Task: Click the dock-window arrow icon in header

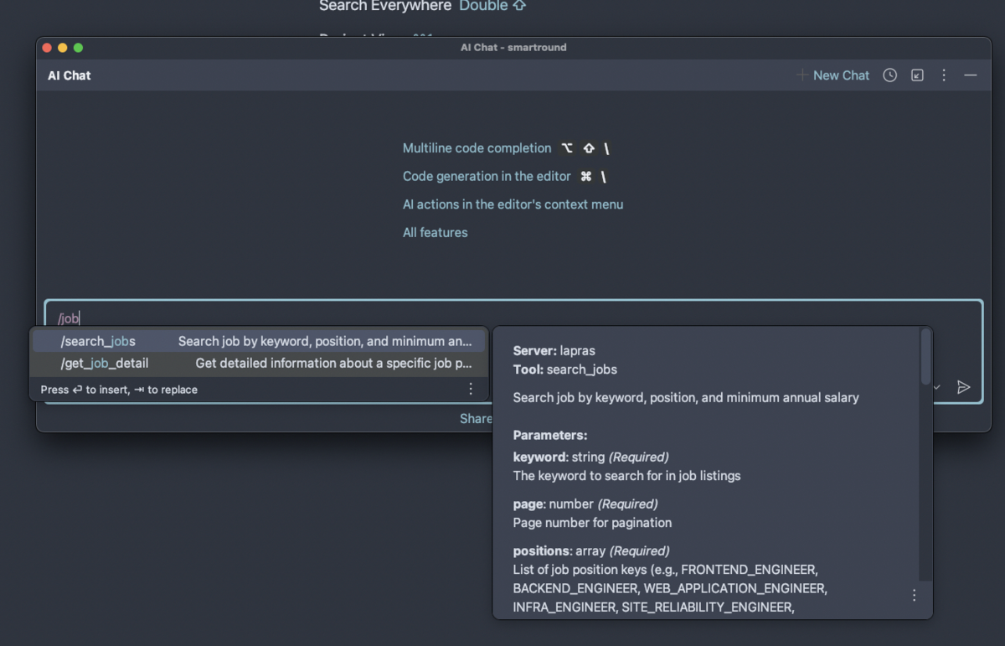Action: click(917, 75)
